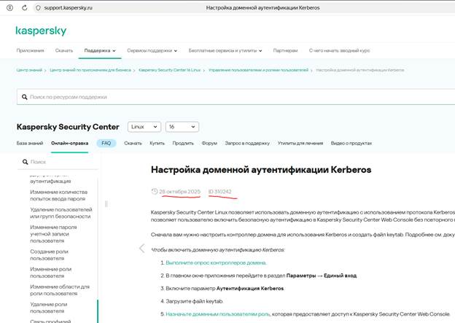455x323 pixels.
Task: Open Изменение области для роли пользователя
Action: pos(60,290)
